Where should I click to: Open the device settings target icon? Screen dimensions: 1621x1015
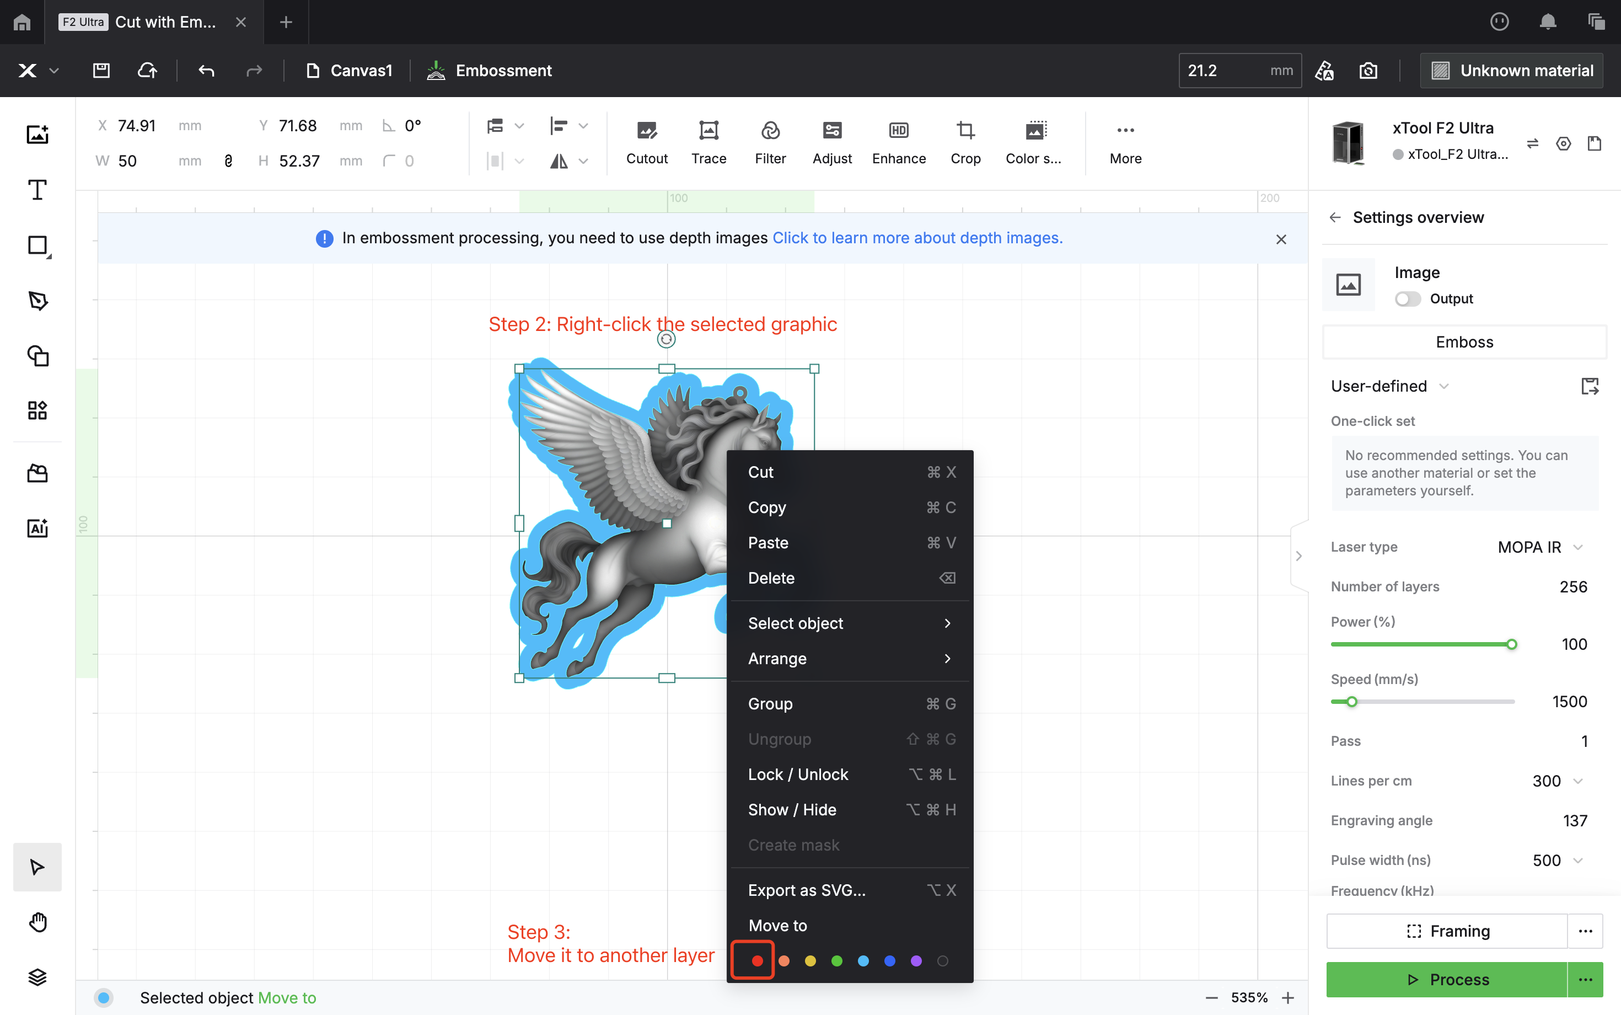click(1563, 143)
